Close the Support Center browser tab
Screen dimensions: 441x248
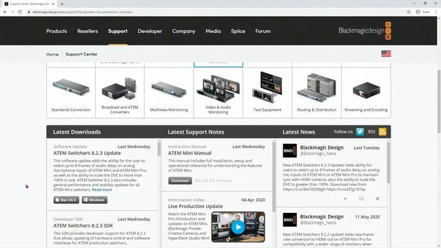click(x=54, y=4)
